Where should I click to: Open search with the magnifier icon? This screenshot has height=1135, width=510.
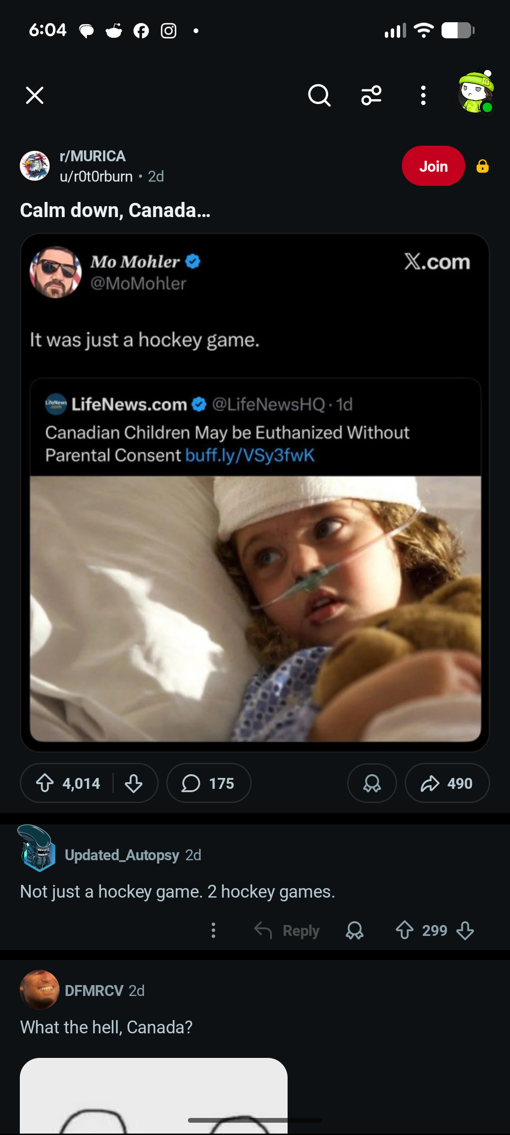tap(319, 96)
